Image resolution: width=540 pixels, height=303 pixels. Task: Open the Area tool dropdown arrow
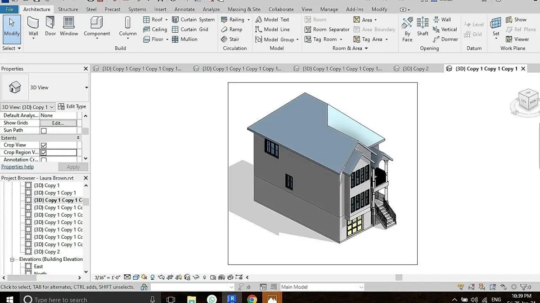[x=375, y=20]
